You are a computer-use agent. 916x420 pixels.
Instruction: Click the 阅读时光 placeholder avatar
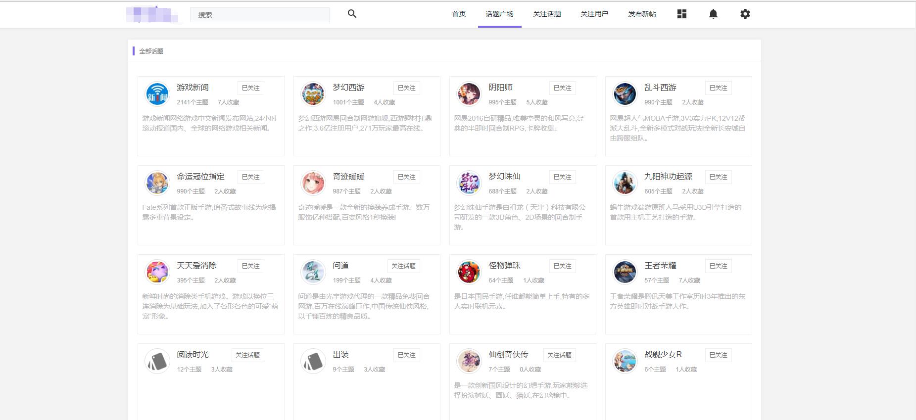click(x=157, y=361)
